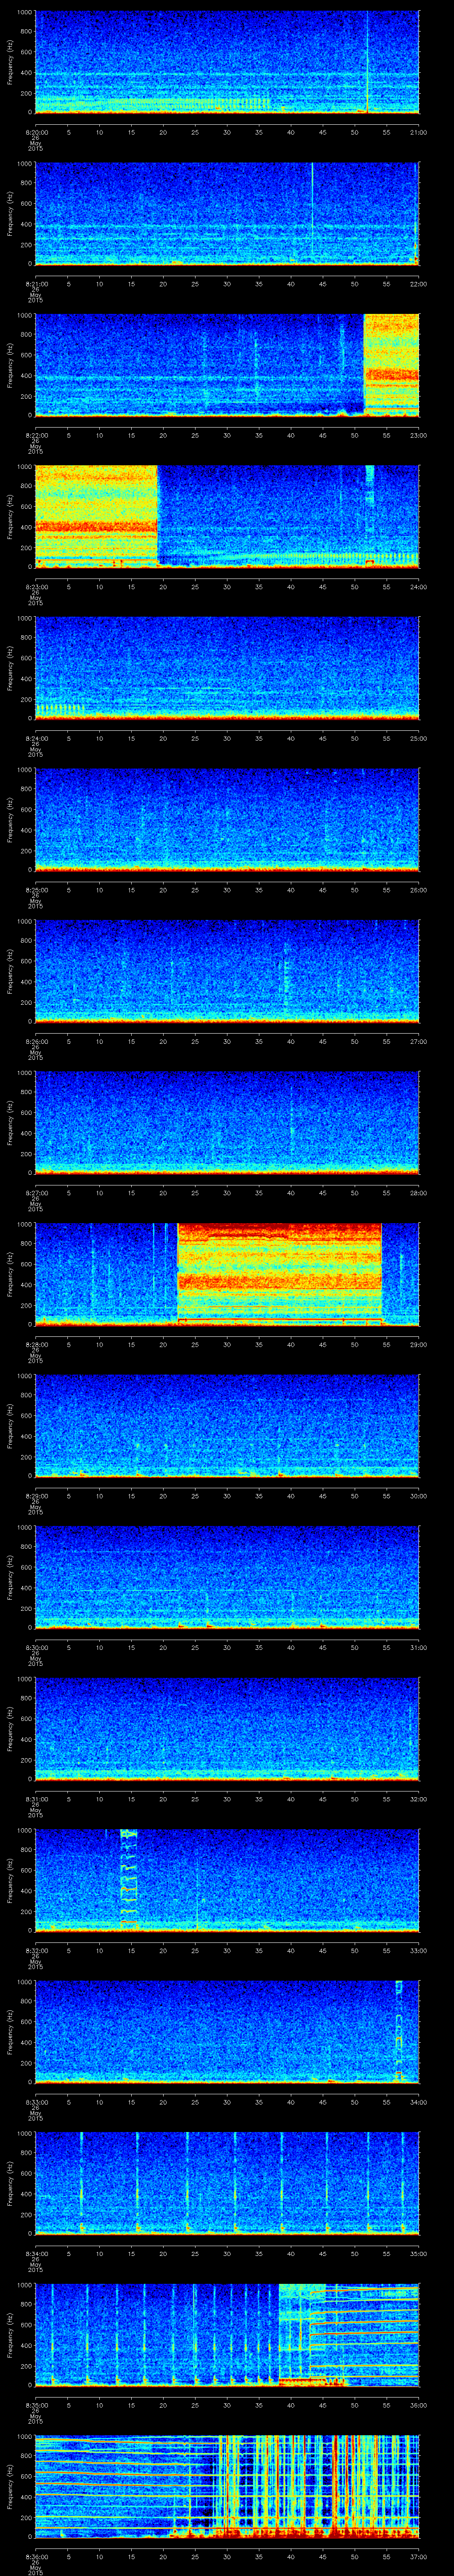The width and height of the screenshot is (454, 2576).
Task: Click the '8:26:00' start time label
Action: coord(36,1041)
